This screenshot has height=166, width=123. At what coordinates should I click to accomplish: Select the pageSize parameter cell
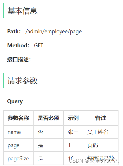click(18, 159)
